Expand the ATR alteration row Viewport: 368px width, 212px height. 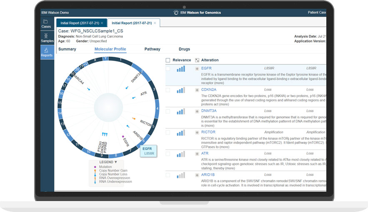coord(197,154)
